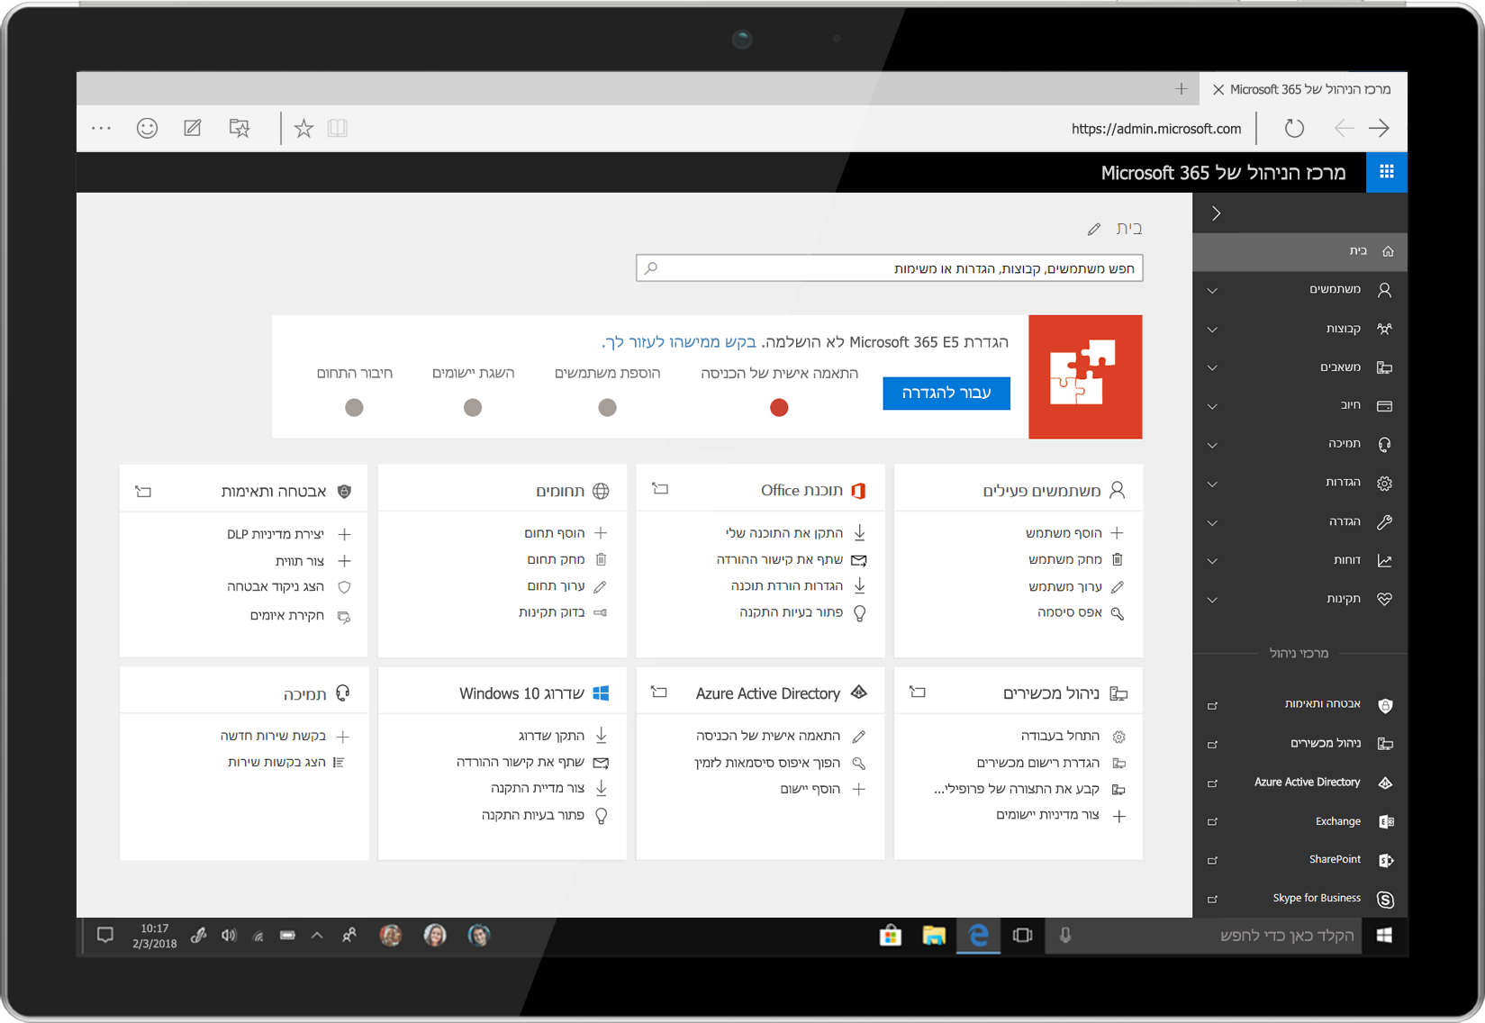Viewport: 1485px width, 1023px height.
Task: Open a new browser tab
Action: point(1181,89)
